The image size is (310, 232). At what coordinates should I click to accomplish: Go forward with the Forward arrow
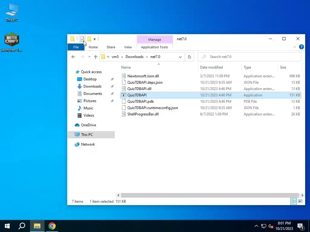tap(82, 57)
